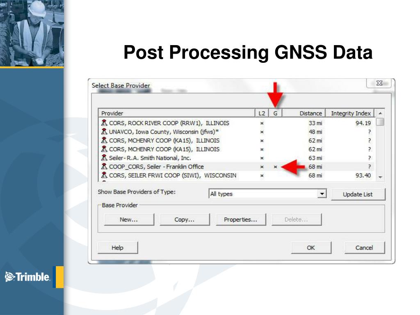
Task: Click the provider list scroll down arrow
Action: tap(380, 177)
